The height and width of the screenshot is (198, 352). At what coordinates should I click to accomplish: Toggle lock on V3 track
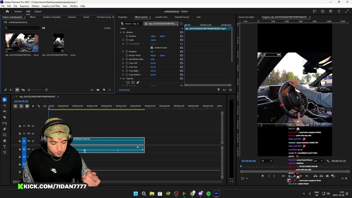pyautogui.click(x=20, y=126)
